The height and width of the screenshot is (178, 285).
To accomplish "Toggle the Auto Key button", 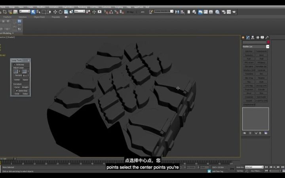I will click(240, 167).
